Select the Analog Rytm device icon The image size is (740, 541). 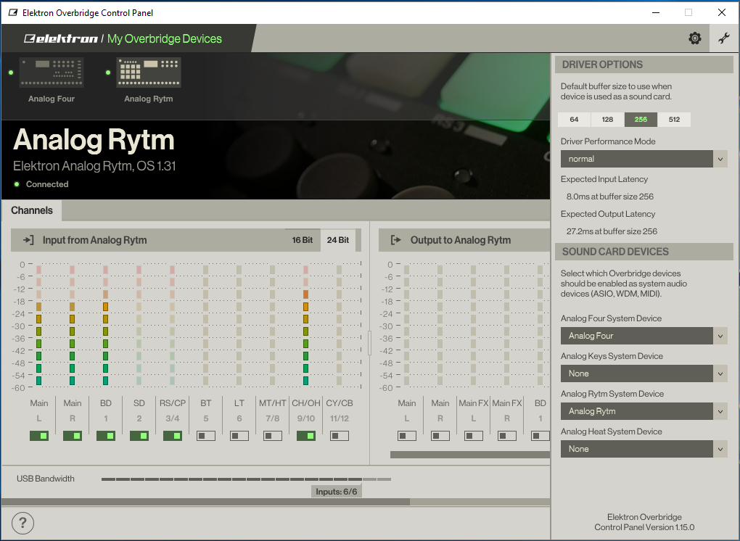point(148,73)
